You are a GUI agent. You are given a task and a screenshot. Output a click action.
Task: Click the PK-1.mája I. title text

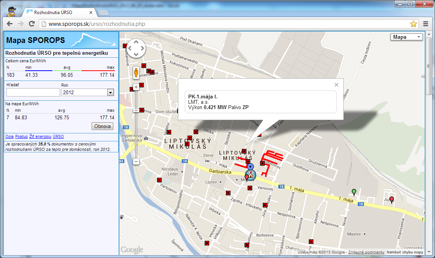(203, 97)
